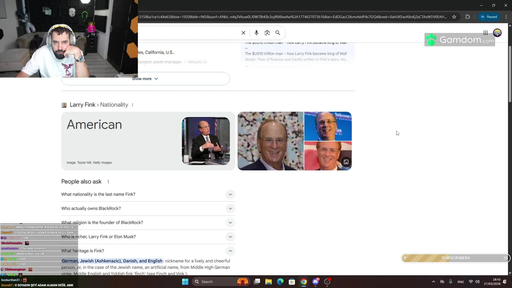Click the Gamdom.com overlay logo
Screen dimensions: 512x288
point(460,40)
